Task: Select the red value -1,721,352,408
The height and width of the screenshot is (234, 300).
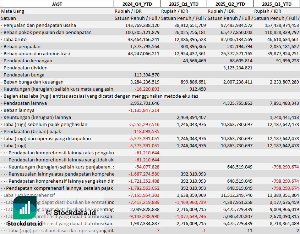Action: point(144,181)
